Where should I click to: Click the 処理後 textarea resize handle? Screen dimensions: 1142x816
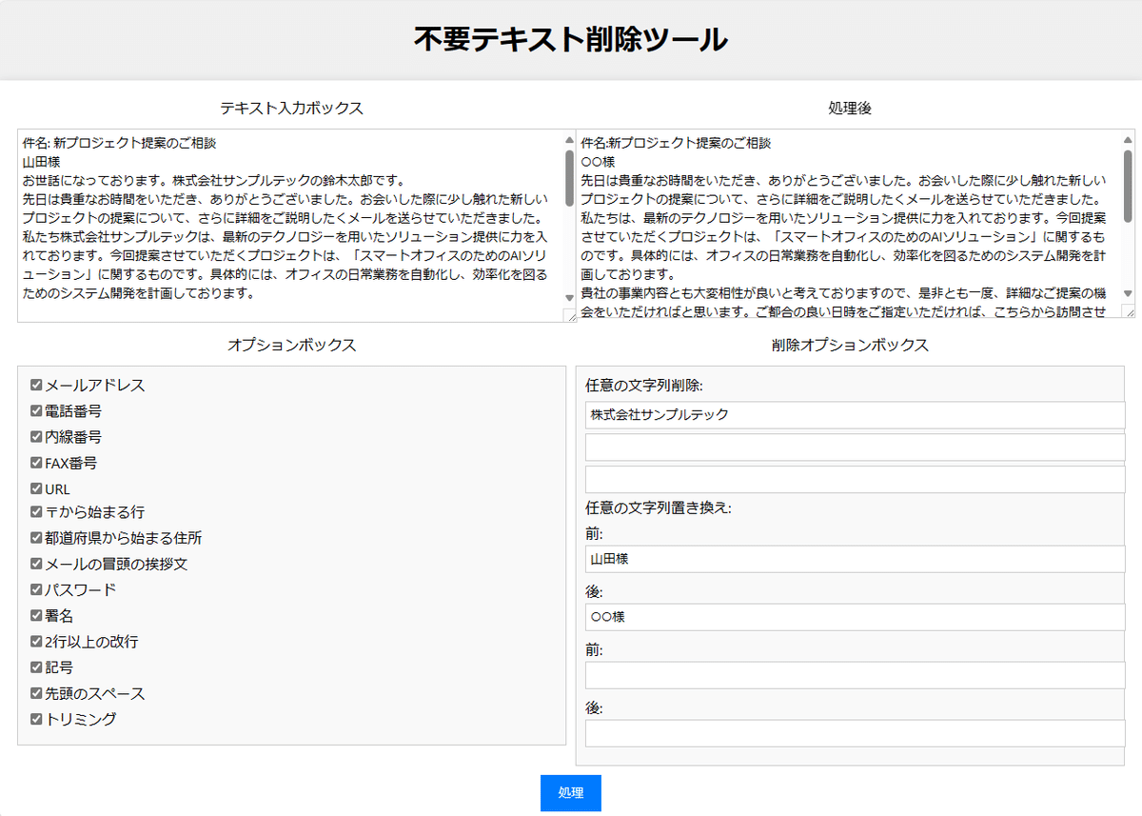(1129, 311)
